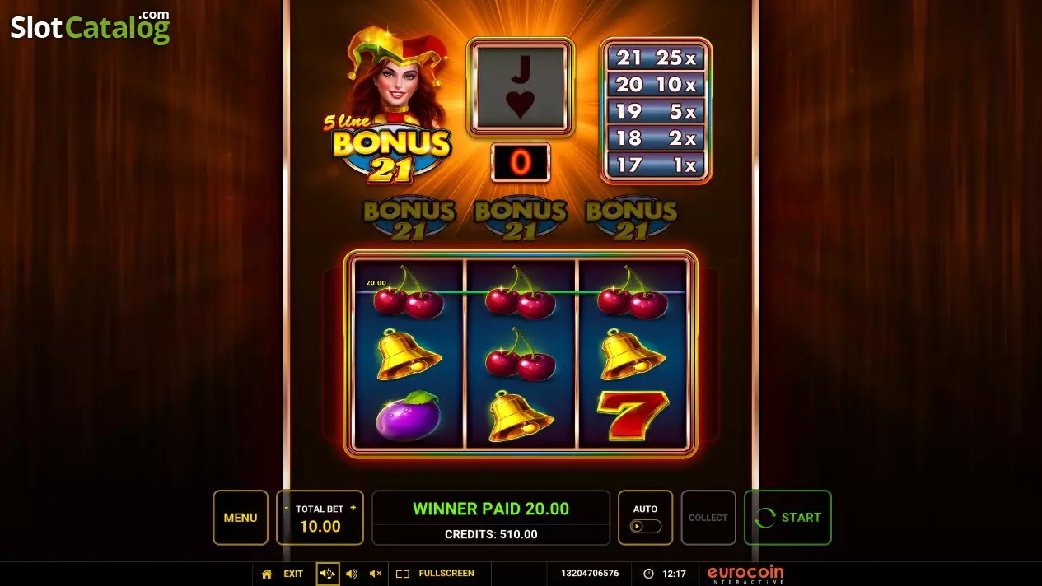Select the sound with music icon
The height and width of the screenshot is (586, 1042).
click(x=328, y=574)
